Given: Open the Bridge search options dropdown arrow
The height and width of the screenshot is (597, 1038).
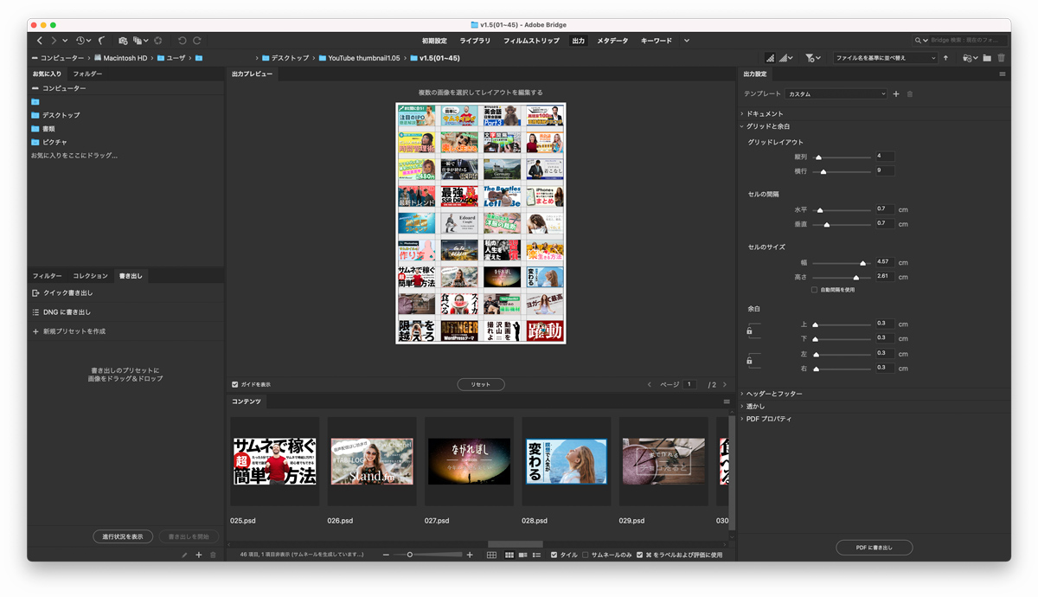Looking at the screenshot, I should [926, 41].
